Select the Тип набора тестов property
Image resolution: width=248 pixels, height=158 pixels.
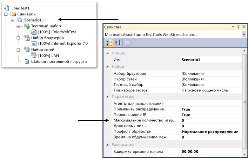coord(130,90)
